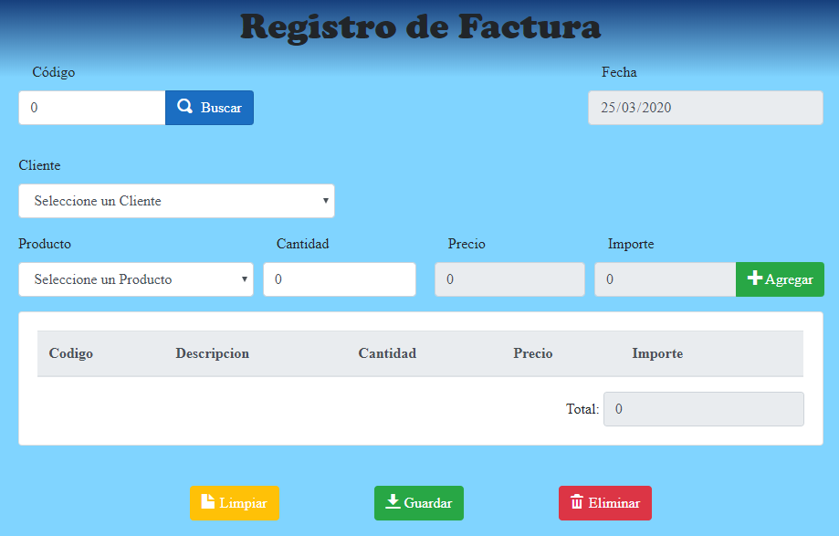Viewport: 839px width, 536px height.
Task: Click the Cantidad table column header
Action: (x=387, y=353)
